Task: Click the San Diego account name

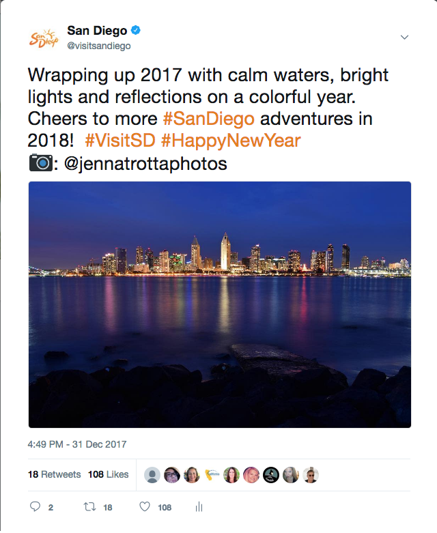Action: pyautogui.click(x=97, y=31)
